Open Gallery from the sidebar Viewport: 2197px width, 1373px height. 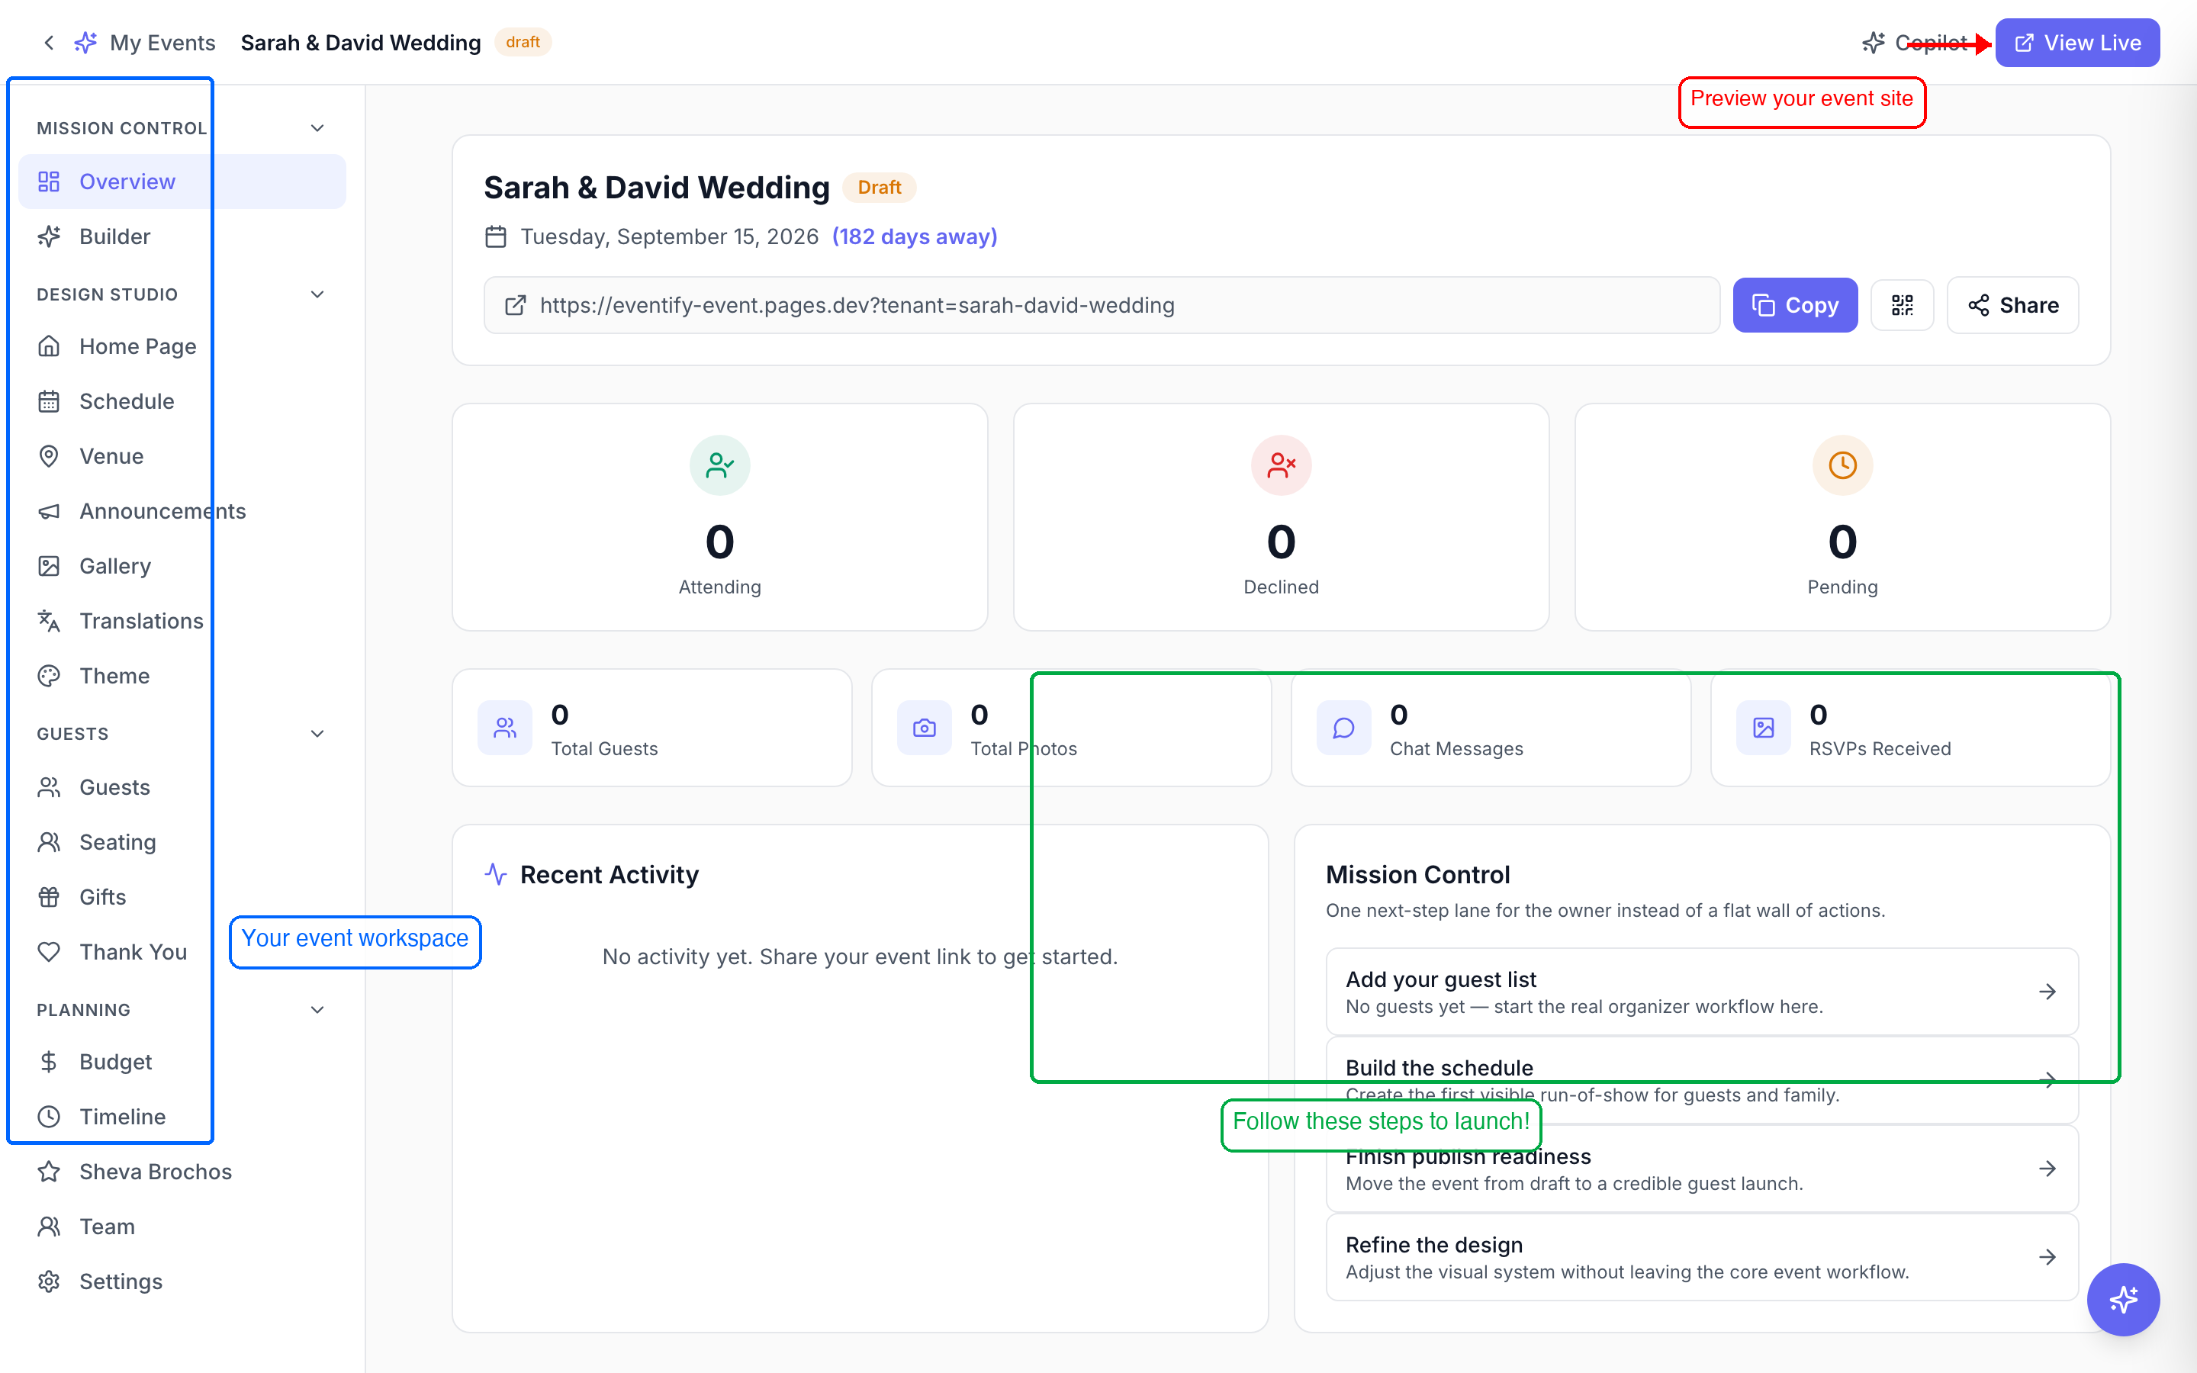coord(114,566)
